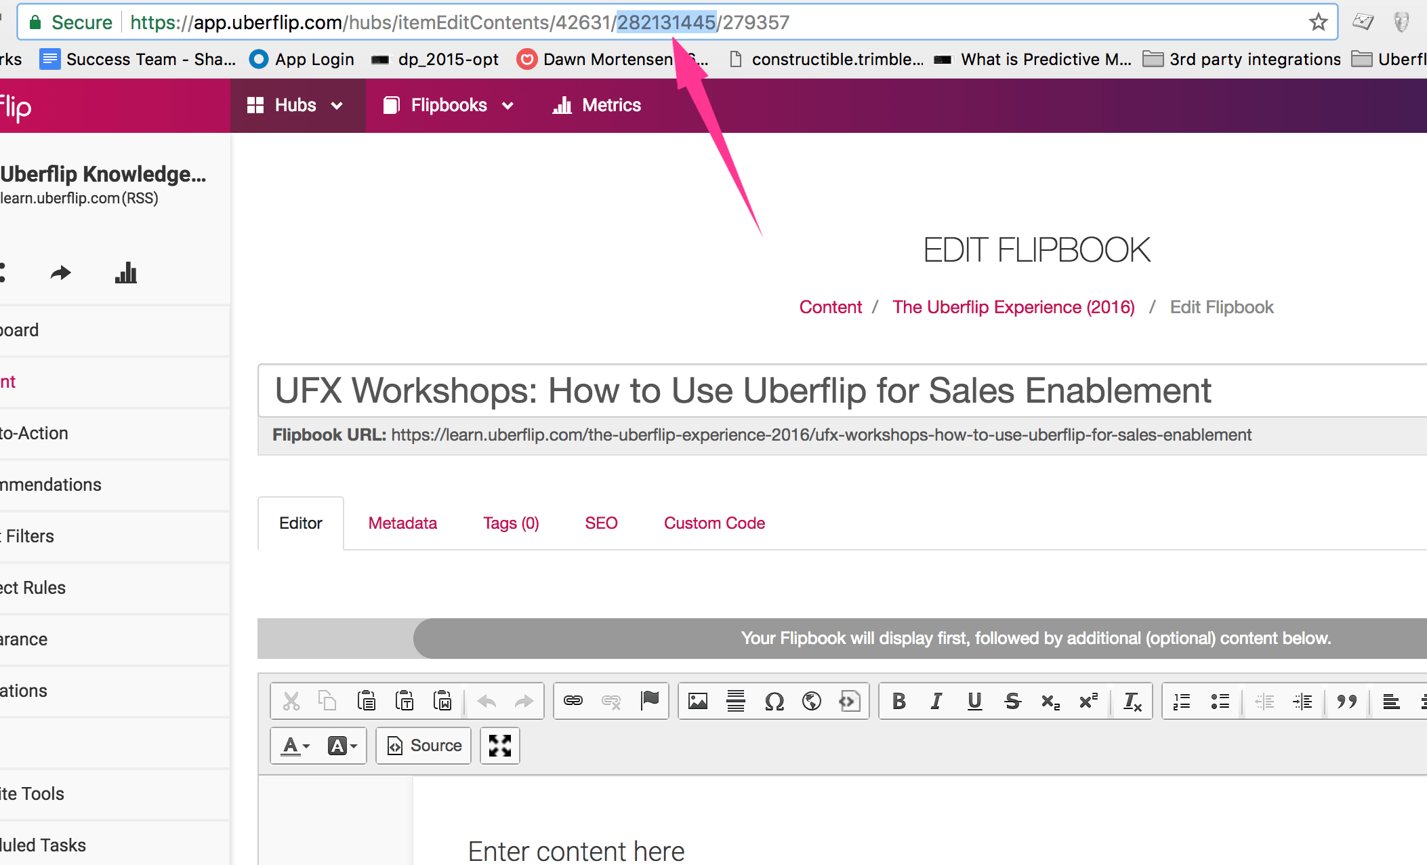Open the App Login bookmark

point(302,60)
